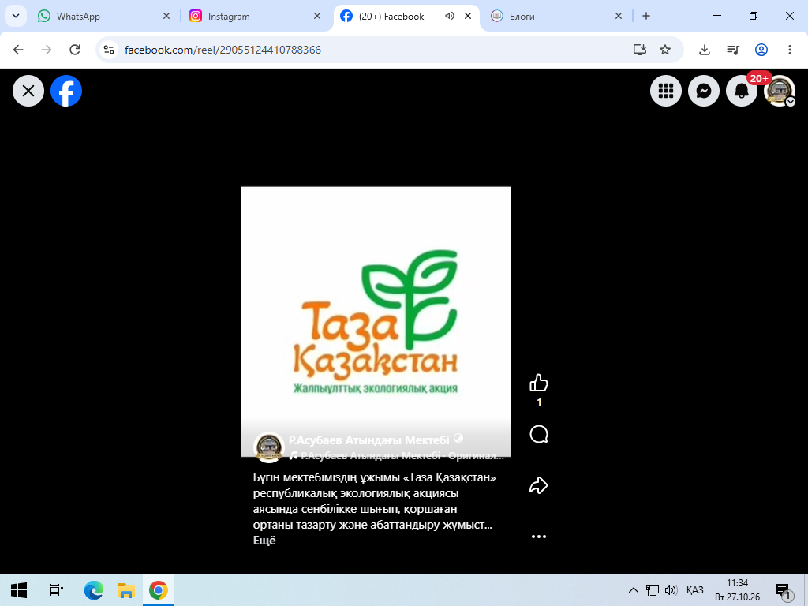
Task: Open the notifications bell
Action: coord(742,92)
